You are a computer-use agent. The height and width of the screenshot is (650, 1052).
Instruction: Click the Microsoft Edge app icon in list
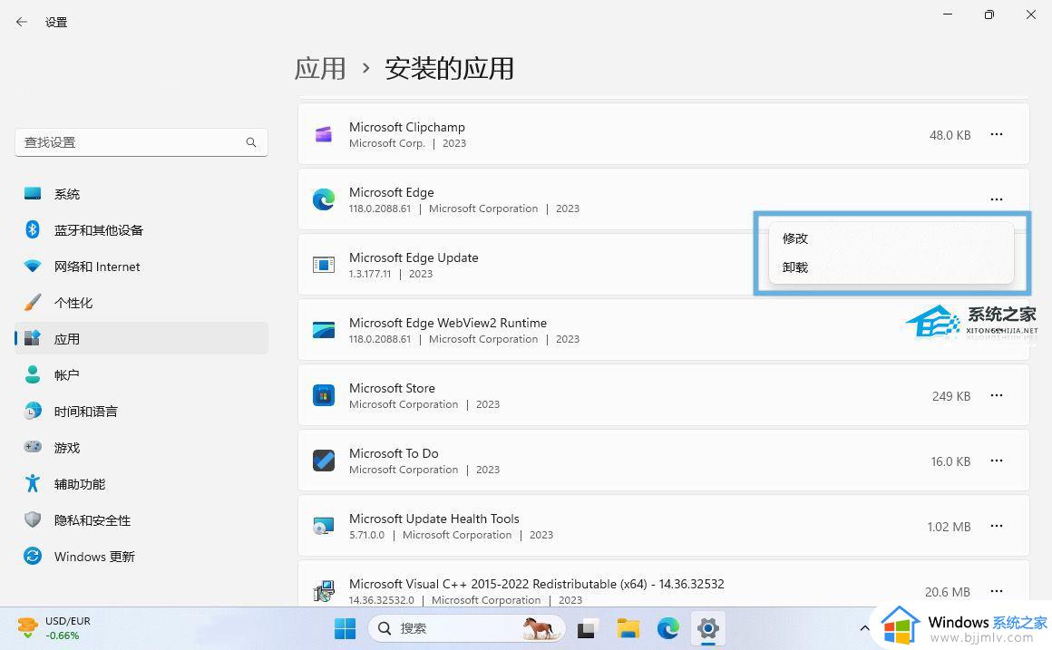click(x=324, y=199)
